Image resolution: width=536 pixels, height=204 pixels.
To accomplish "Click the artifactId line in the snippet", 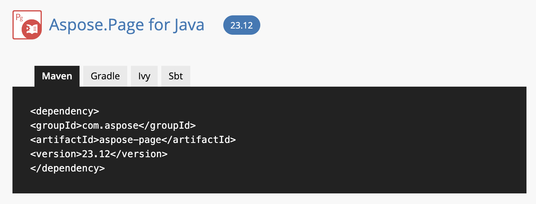I will coord(133,140).
